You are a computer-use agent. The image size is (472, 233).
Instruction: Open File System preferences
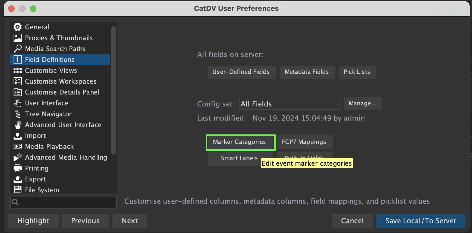[x=60, y=189]
